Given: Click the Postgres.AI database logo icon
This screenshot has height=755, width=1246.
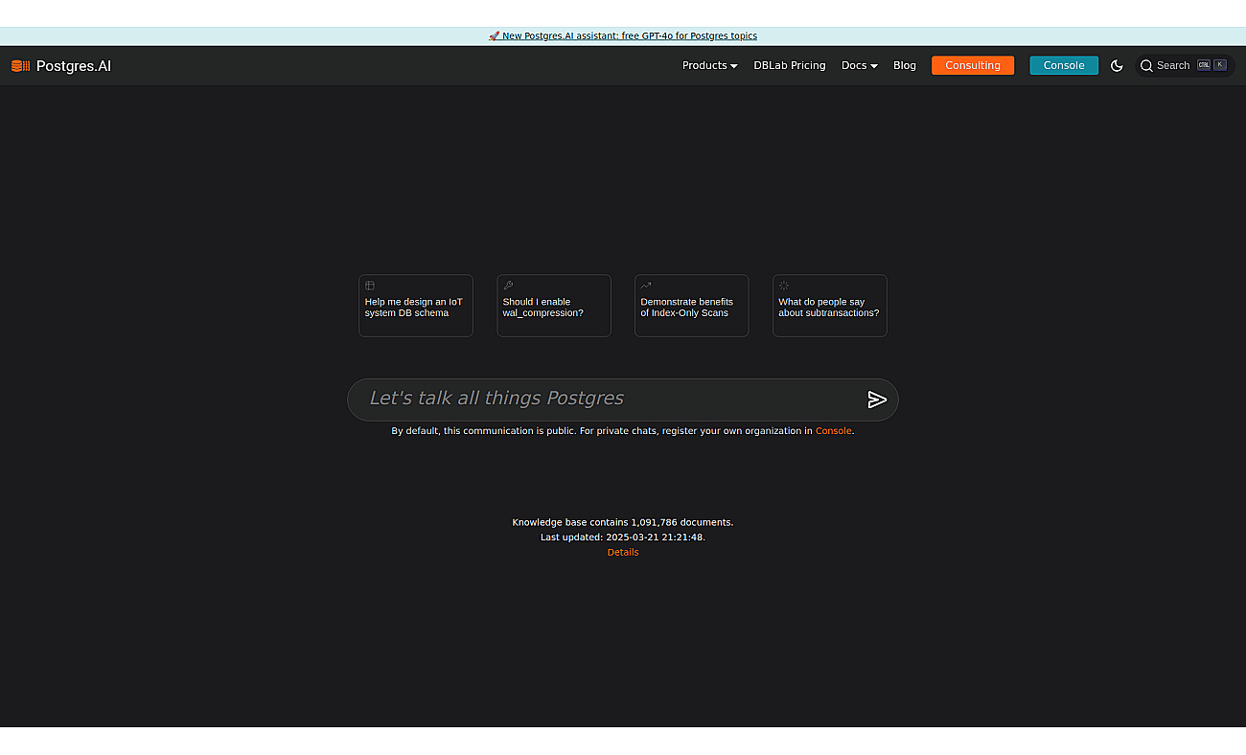Looking at the screenshot, I should (x=20, y=66).
